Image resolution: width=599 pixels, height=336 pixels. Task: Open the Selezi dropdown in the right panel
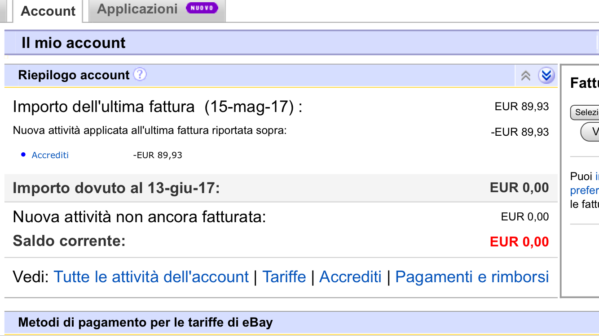click(x=586, y=112)
